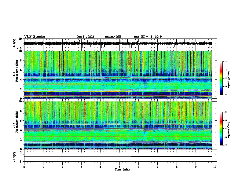The image size is (242, 187).
Task: Click the ch.1 spectrogram color scale bar
Action: click(x=221, y=78)
